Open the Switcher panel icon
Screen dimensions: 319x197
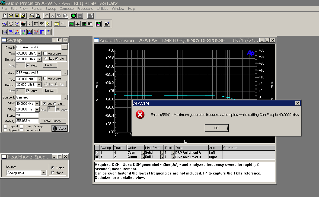coord(63,24)
